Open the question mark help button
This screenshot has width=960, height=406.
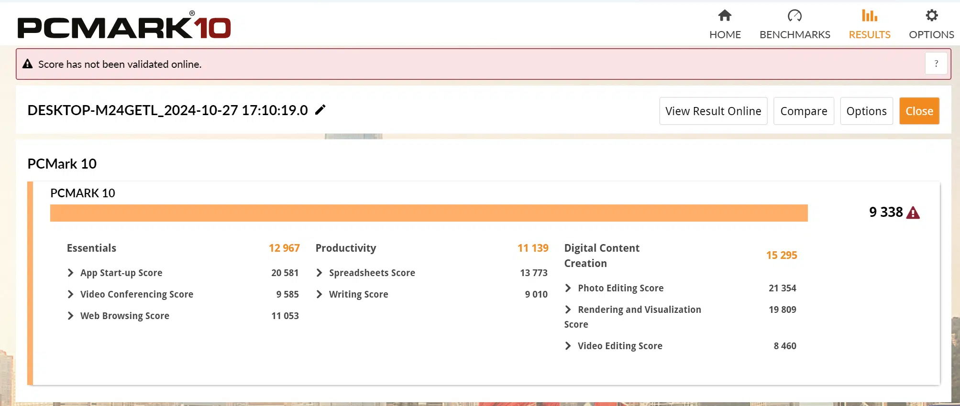pyautogui.click(x=936, y=64)
